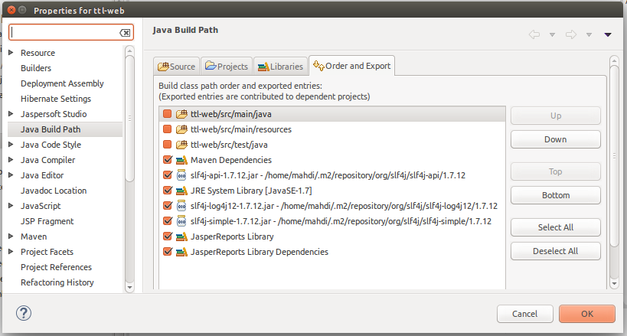Viewport: 627px width, 336px height.
Task: Expand the Resource category in sidebar
Action: tap(11, 53)
